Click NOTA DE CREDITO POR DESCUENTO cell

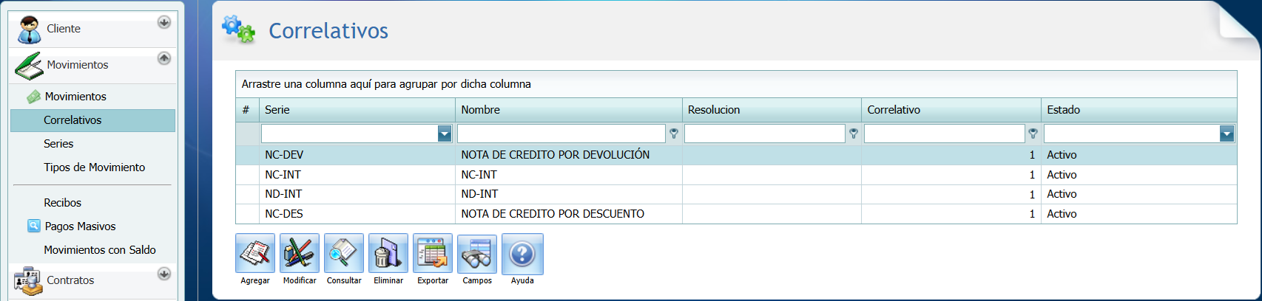(569, 214)
